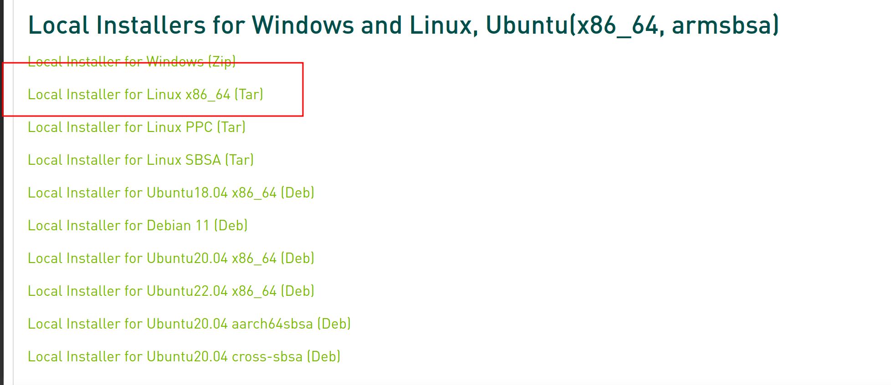The height and width of the screenshot is (385, 891).
Task: Follow the red-boxed Linux x86_64 Tar link
Action: click(x=145, y=94)
